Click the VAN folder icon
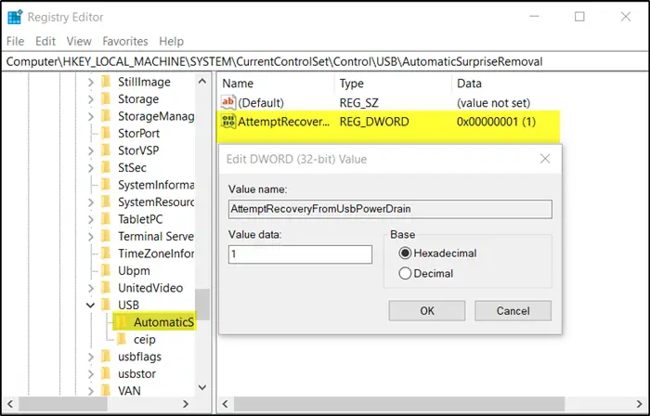650x416 pixels. (x=106, y=390)
